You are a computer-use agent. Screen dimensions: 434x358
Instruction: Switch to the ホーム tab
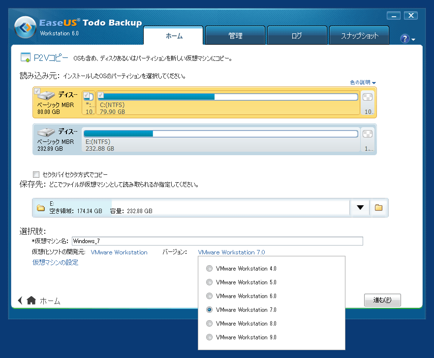click(x=174, y=36)
